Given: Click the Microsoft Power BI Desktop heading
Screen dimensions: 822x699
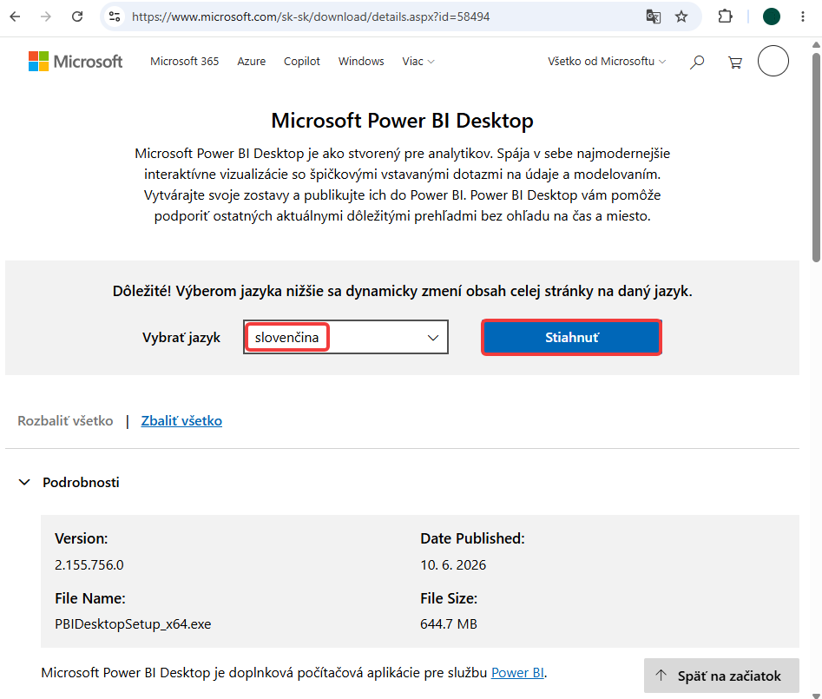Looking at the screenshot, I should [x=402, y=121].
